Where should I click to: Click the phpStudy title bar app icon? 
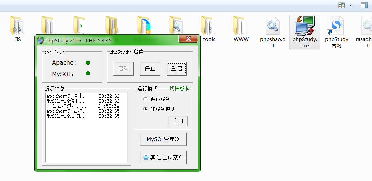tap(40, 40)
